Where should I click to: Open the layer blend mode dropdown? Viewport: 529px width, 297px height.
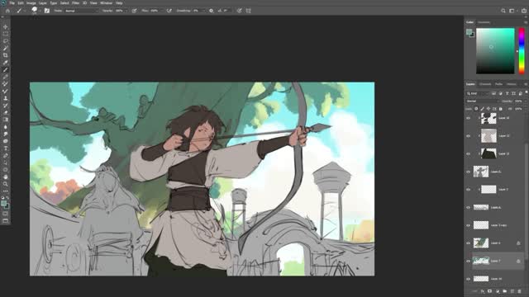(483, 101)
